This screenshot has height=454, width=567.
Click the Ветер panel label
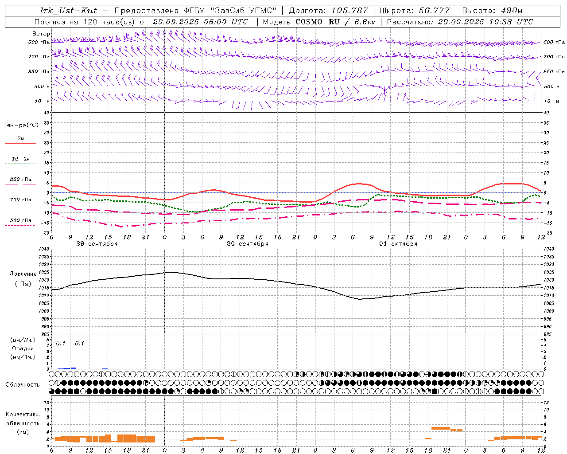click(41, 34)
